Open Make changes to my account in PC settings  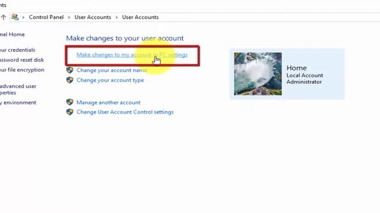click(132, 55)
